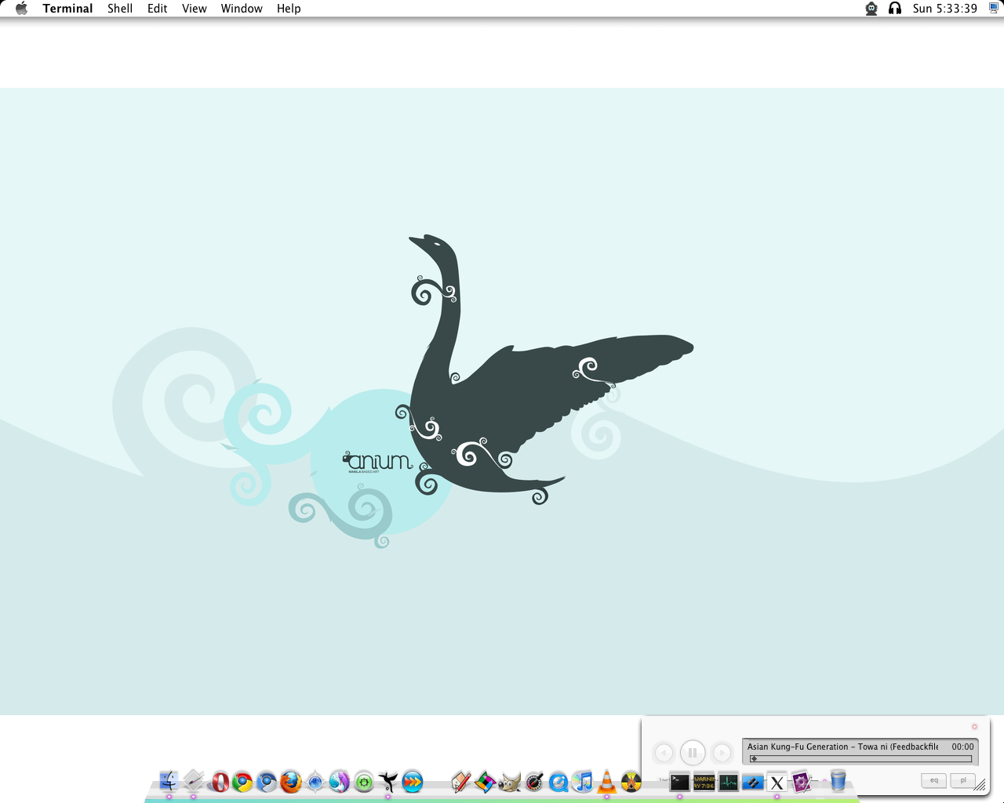Skip to previous track in player
Screen dimensions: 1004x803
[664, 753]
